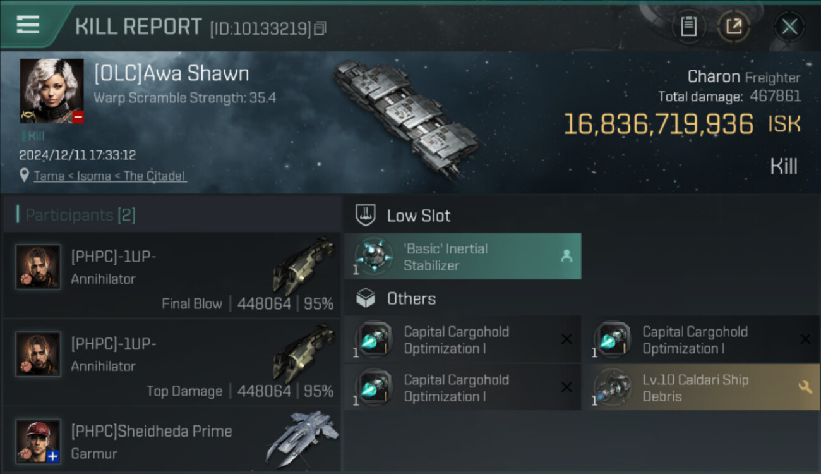Image resolution: width=821 pixels, height=474 pixels.
Task: Open the Tama location link
Action: 110,176
